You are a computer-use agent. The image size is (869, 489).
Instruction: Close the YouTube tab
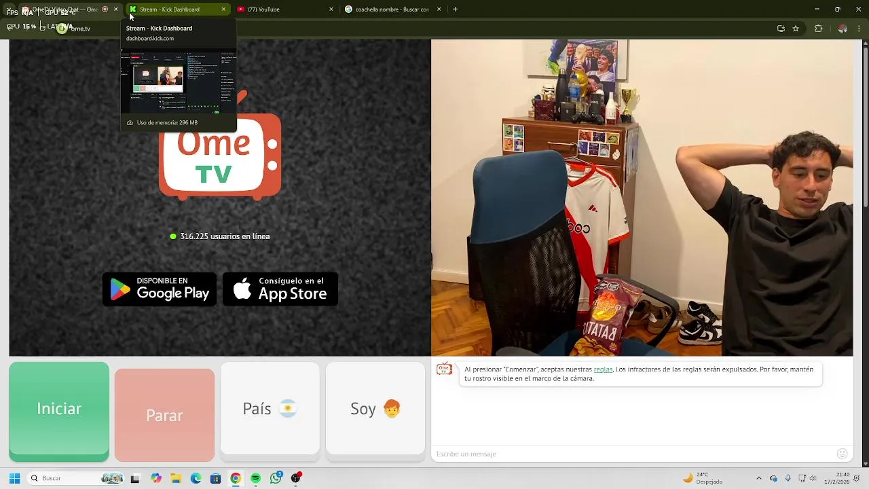point(331,10)
